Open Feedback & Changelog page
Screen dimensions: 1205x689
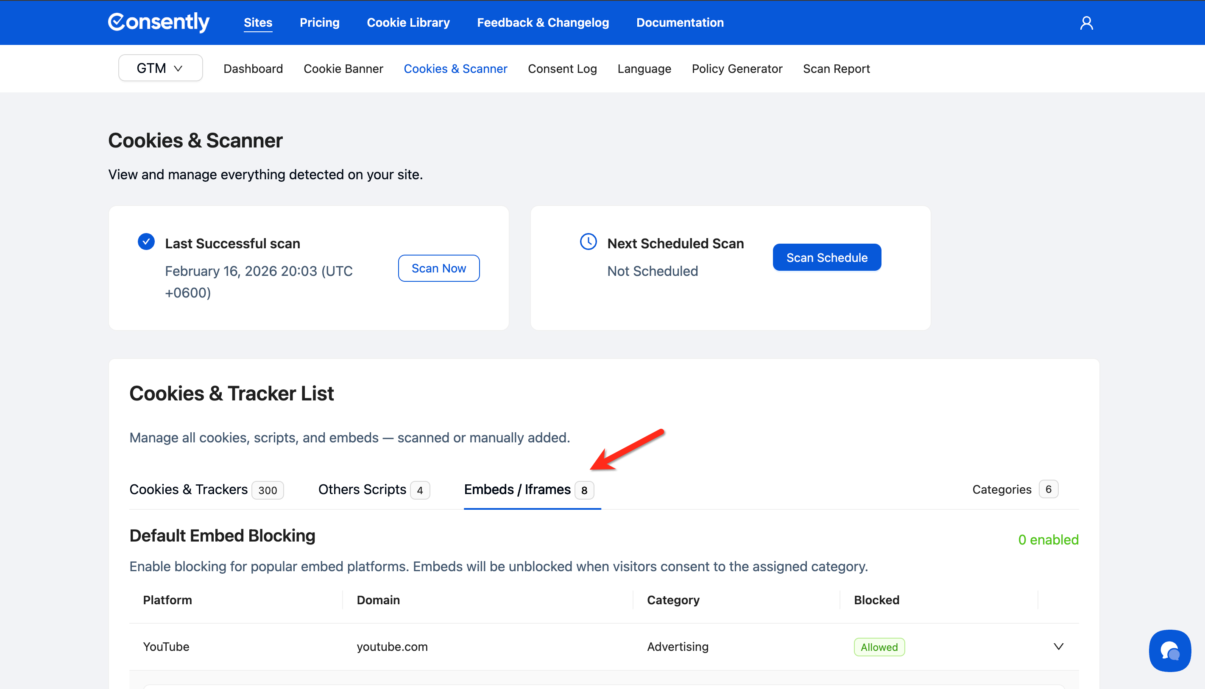click(x=543, y=23)
